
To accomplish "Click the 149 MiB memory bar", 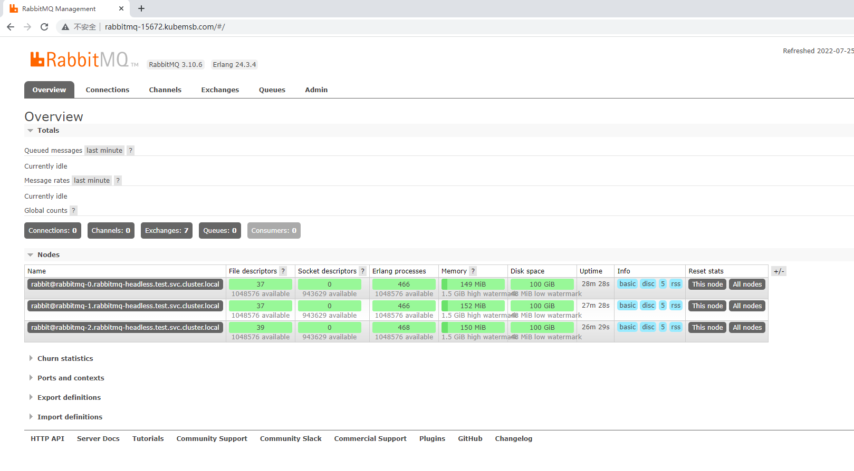I will coord(473,284).
